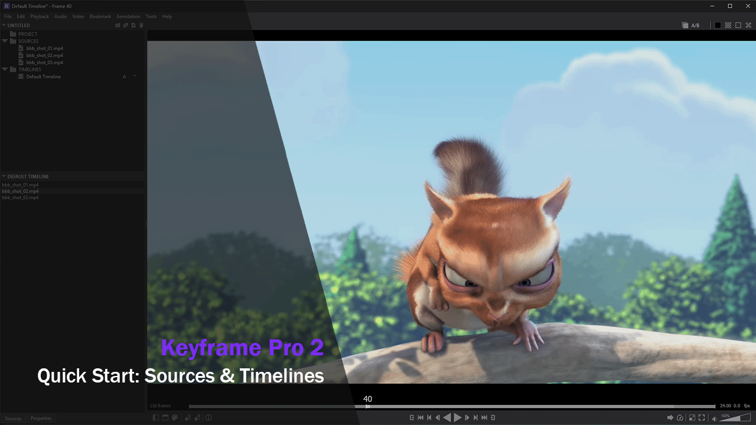756x425 pixels.
Task: Switch to the Sources tab
Action: click(13, 419)
